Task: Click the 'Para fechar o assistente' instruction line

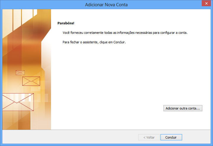Action: 94,42
